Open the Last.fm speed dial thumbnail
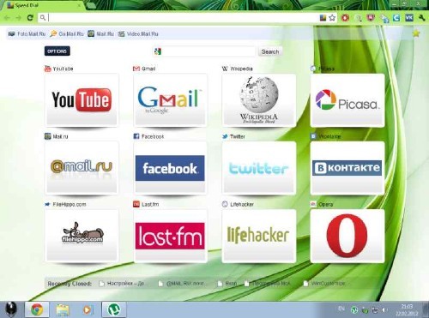 click(170, 236)
